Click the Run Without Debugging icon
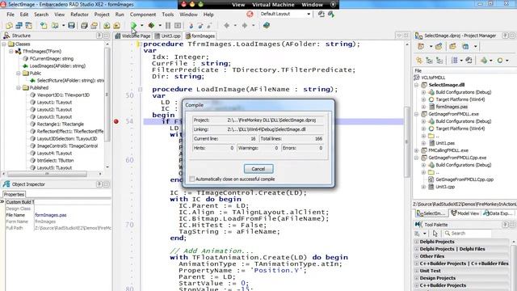 (151, 25)
